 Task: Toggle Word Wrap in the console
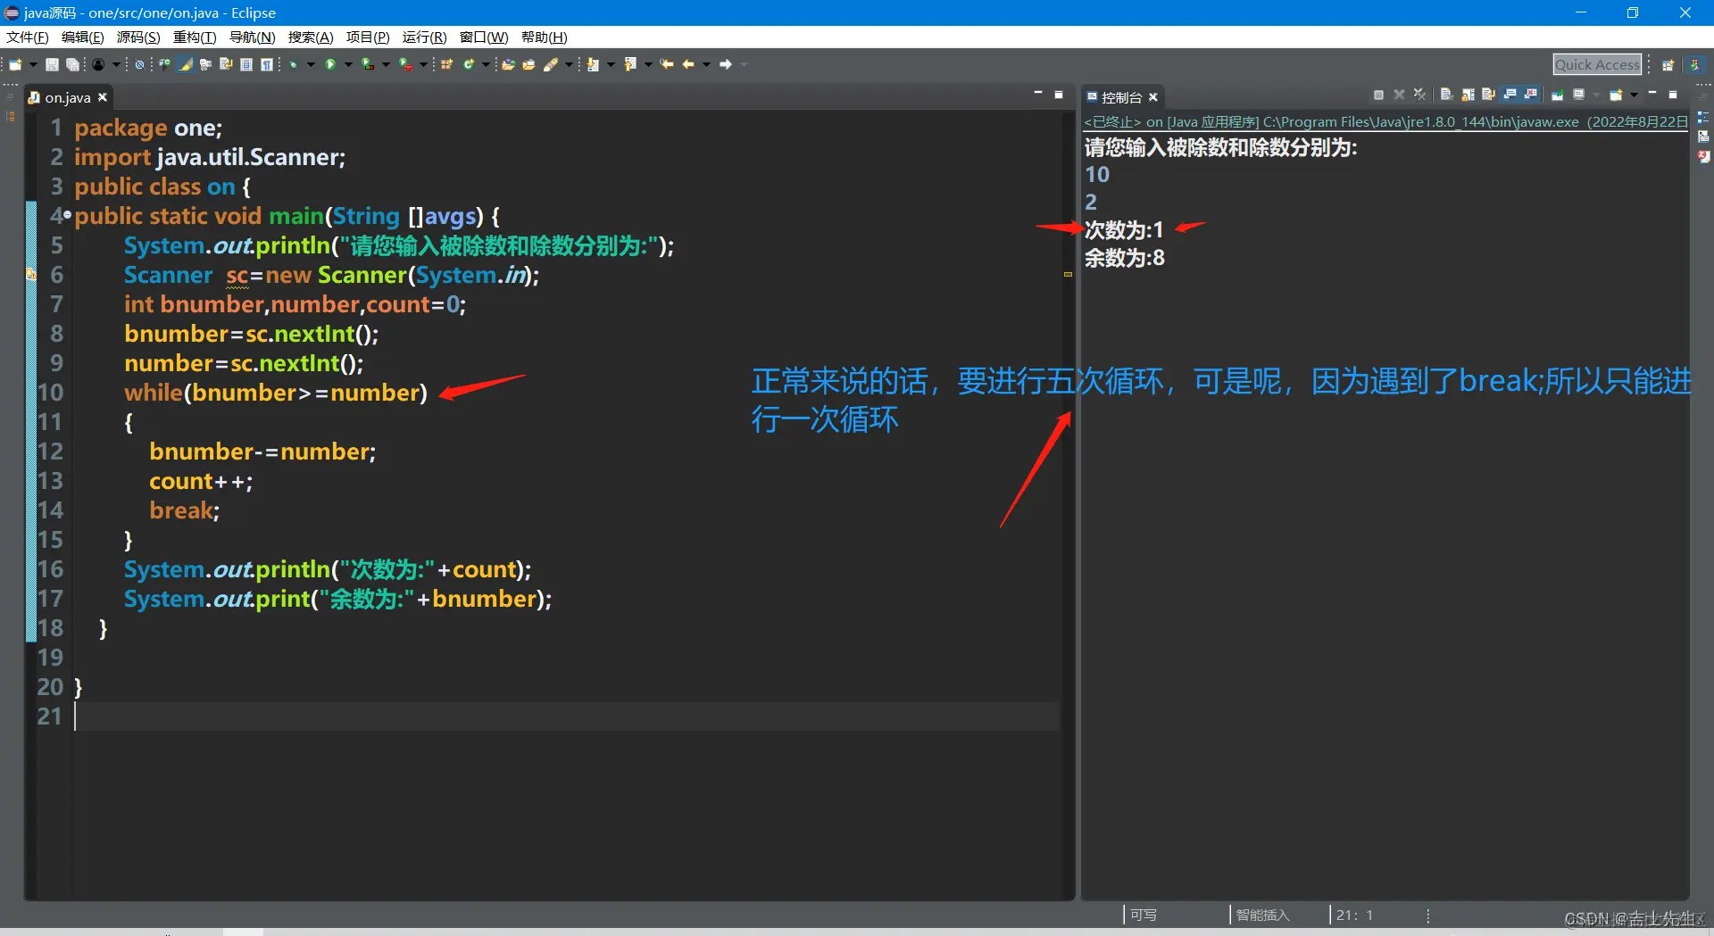pos(1488,95)
